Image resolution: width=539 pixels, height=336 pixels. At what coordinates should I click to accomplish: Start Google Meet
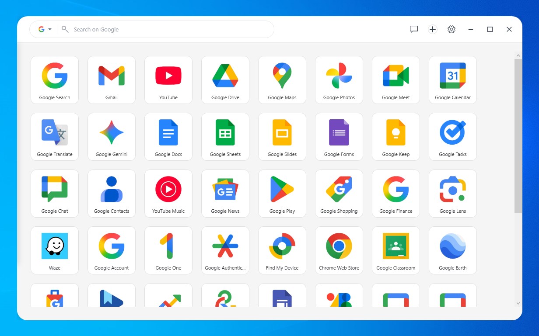[396, 80]
